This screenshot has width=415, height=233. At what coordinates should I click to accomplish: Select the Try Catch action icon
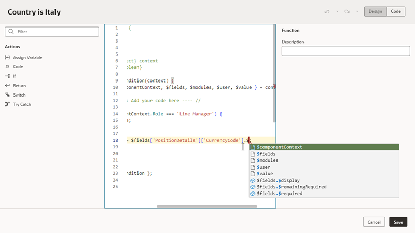click(7, 104)
